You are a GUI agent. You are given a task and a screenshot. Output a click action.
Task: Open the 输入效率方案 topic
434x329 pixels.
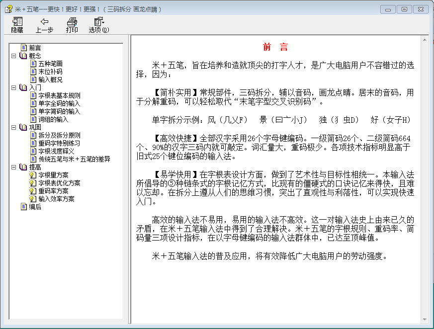(56, 199)
